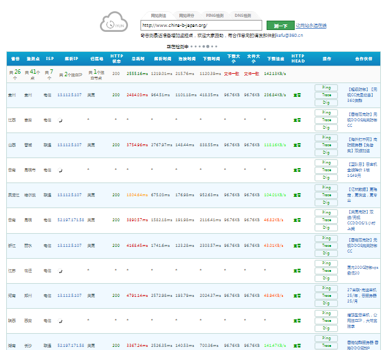The image size is (384, 350).
Task: Click Dig in the 3754.96ms row
Action: click(326, 152)
